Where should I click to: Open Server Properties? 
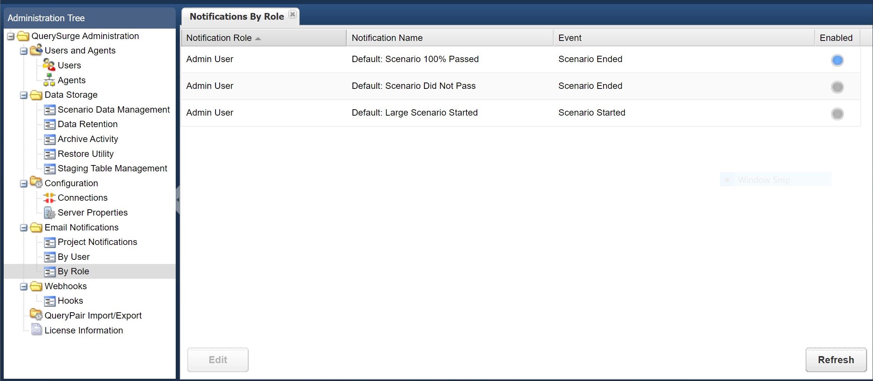pyautogui.click(x=93, y=213)
